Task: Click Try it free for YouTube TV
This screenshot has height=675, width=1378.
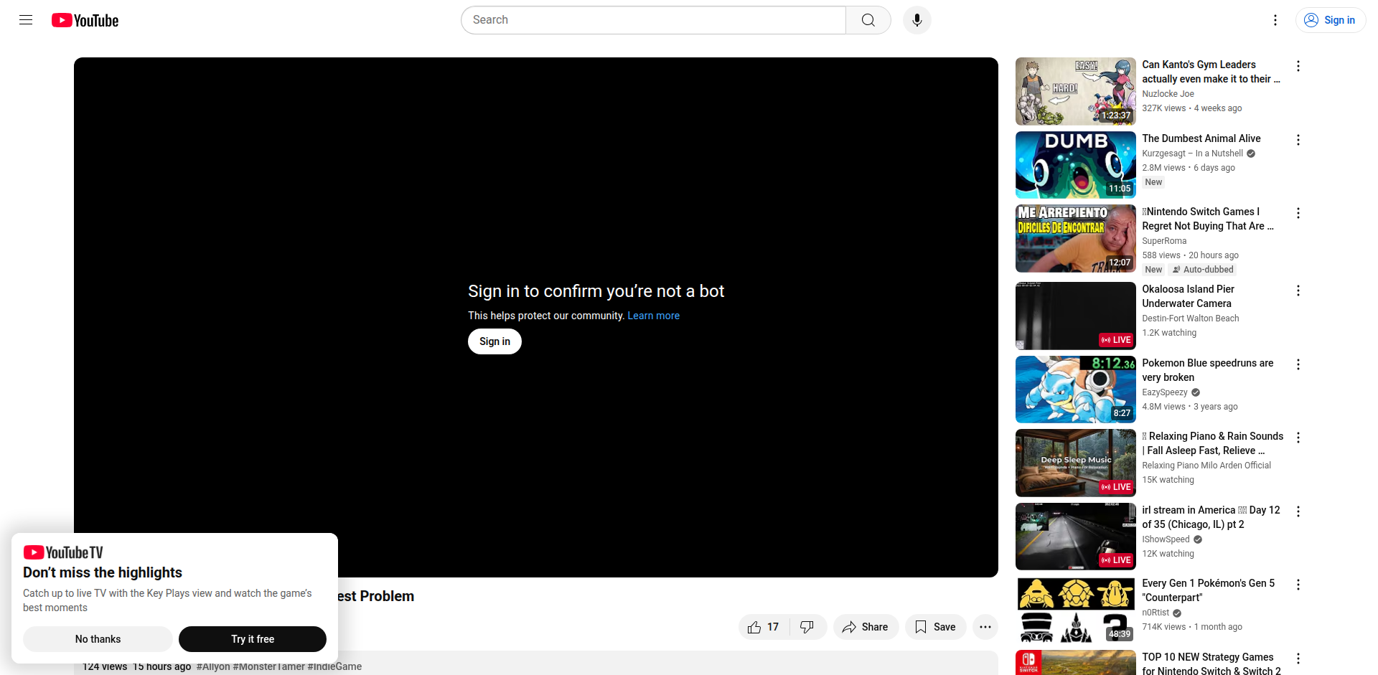Action: 253,639
